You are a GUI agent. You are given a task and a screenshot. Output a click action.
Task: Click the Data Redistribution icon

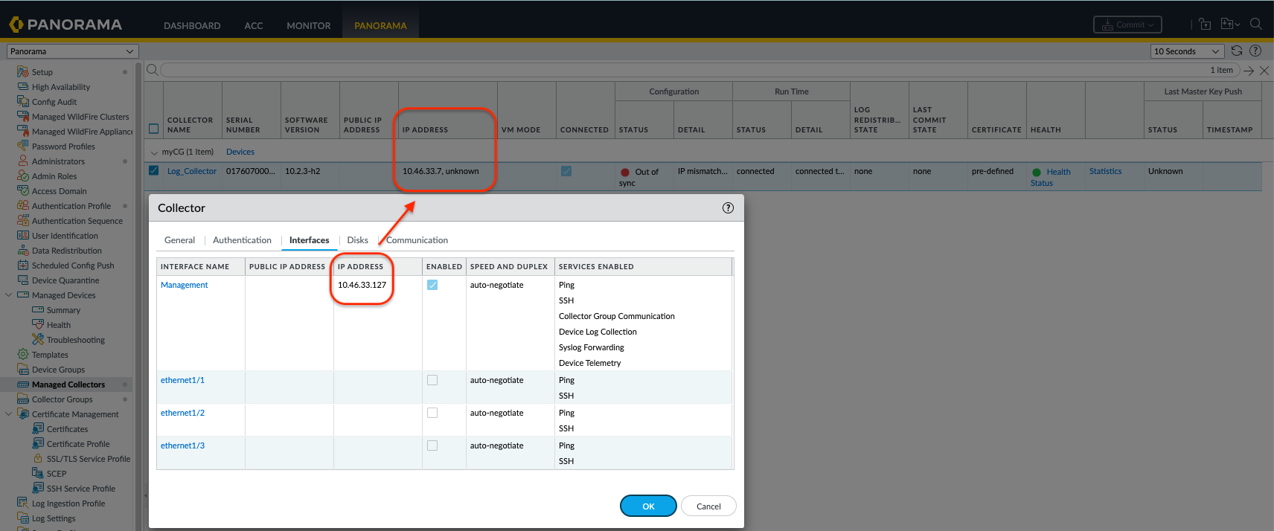[x=22, y=251]
